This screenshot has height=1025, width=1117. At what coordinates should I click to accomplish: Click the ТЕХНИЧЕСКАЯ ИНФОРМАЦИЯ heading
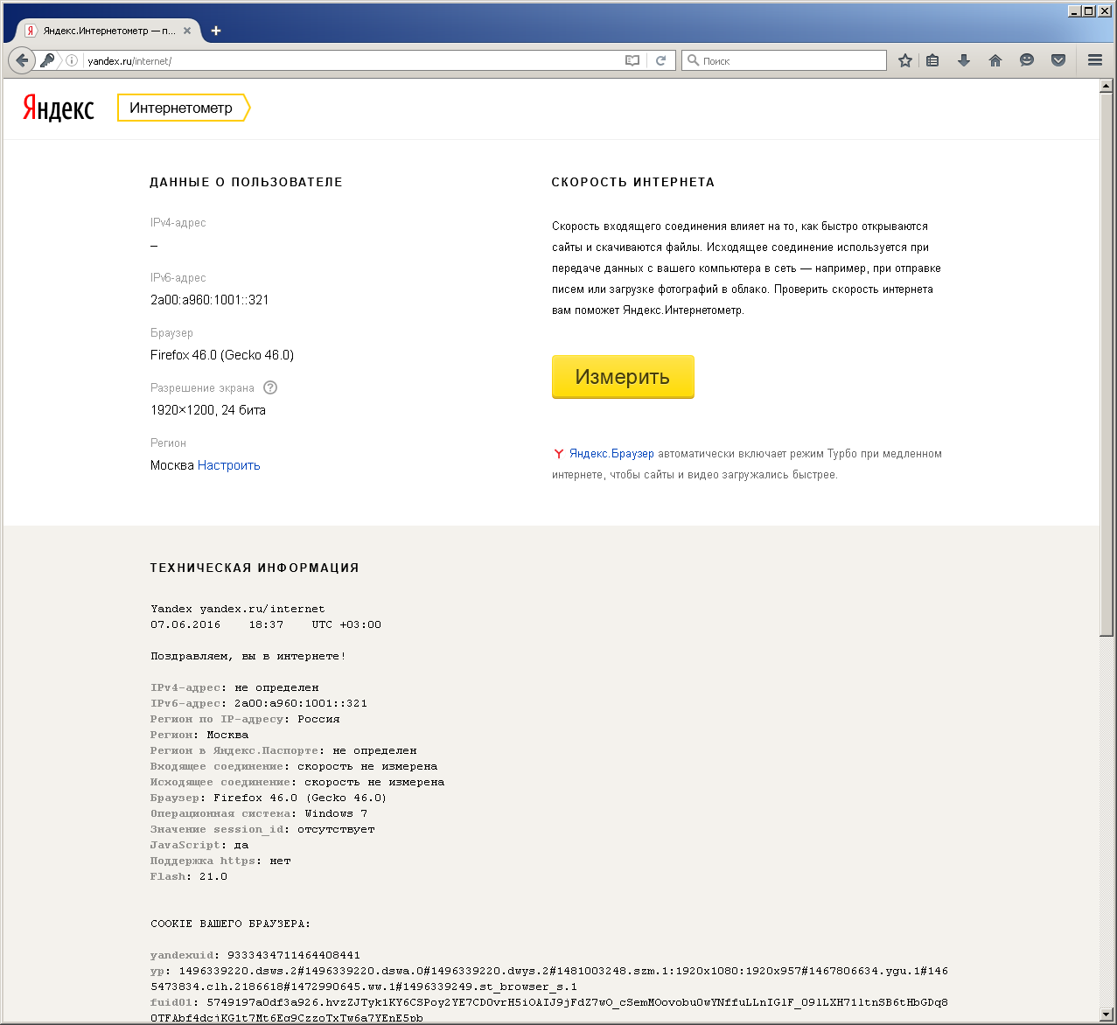point(255,568)
